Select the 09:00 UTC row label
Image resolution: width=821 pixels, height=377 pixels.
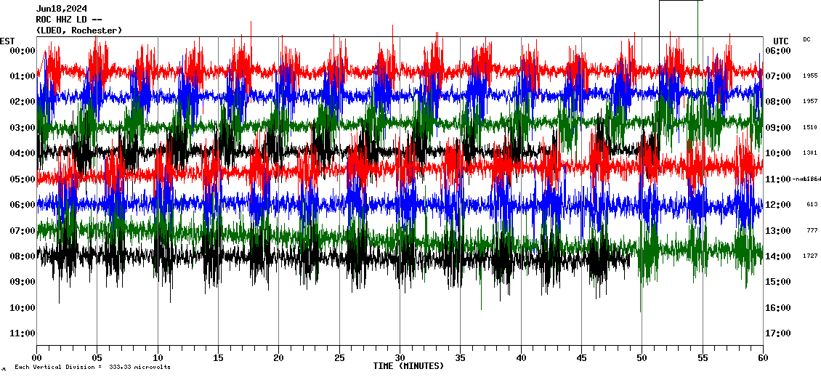pos(777,128)
